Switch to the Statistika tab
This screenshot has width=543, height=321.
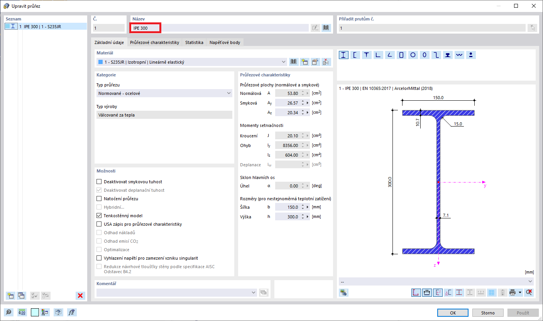click(194, 42)
